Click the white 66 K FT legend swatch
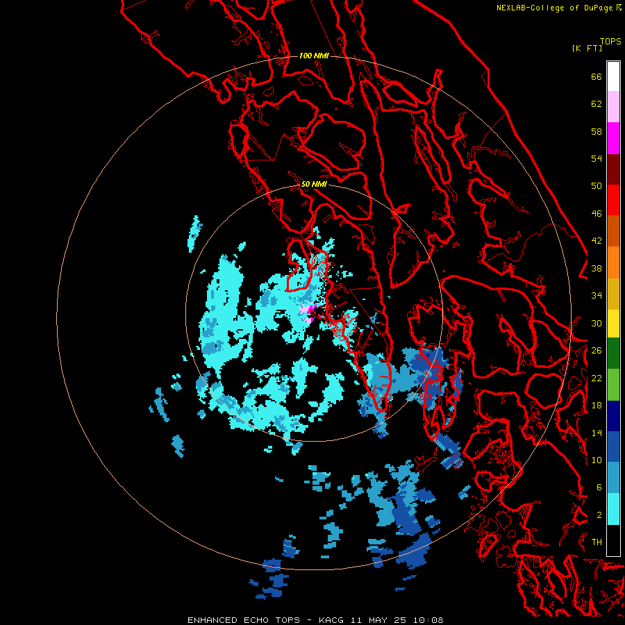The width and height of the screenshot is (625, 625). coord(613,76)
